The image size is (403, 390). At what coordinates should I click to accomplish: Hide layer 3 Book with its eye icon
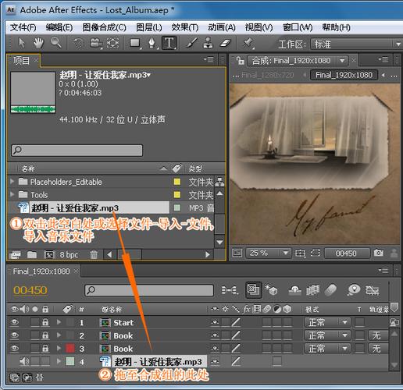point(15,348)
